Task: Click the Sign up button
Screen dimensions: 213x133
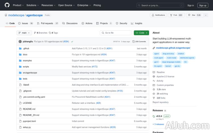Action: coord(202,5)
